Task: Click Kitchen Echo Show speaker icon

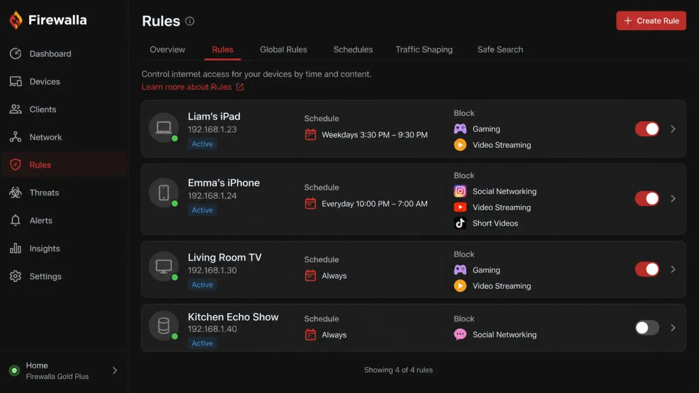Action: [164, 325]
